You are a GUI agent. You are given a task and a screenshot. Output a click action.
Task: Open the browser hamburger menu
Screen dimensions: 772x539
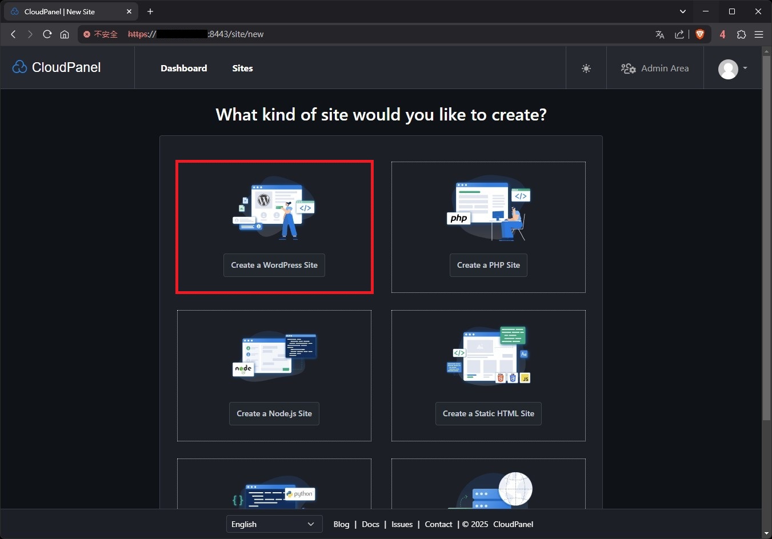click(759, 34)
